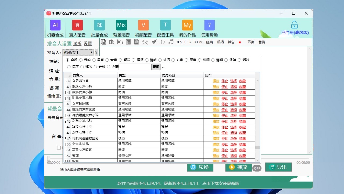Viewport: 344px width, 194px height.
Task: Choose the 方言 dialect category
Action: click(x=173, y=60)
